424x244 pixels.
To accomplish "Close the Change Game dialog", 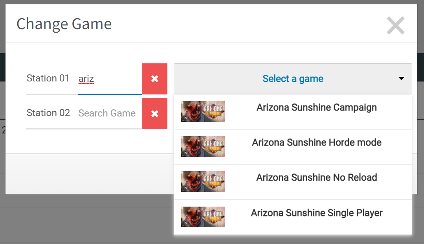I will [395, 25].
